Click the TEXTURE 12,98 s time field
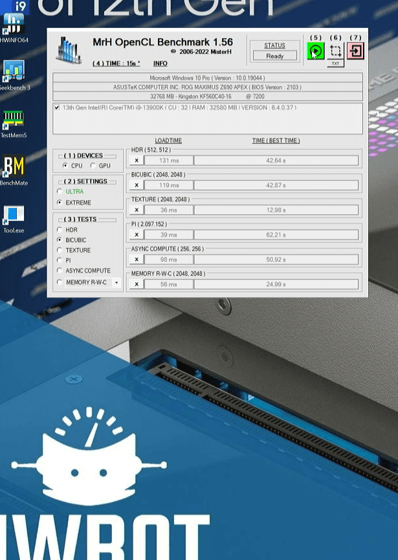This screenshot has width=398, height=560. (276, 210)
